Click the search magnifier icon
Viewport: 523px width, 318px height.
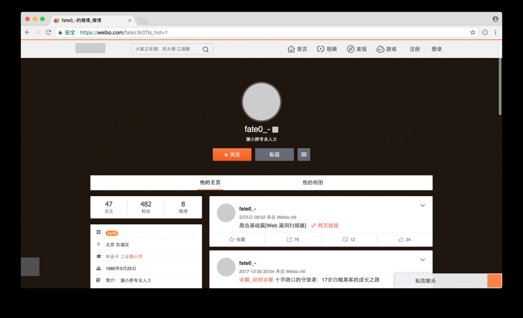coord(206,49)
